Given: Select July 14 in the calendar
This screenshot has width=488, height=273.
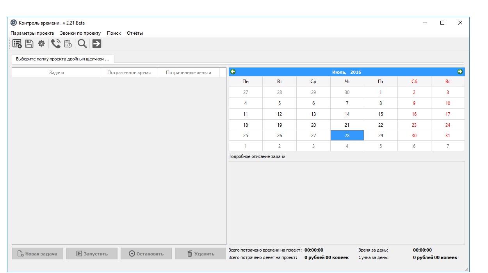Looking at the screenshot, I should [347, 114].
